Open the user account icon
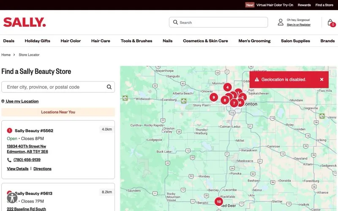 point(281,22)
